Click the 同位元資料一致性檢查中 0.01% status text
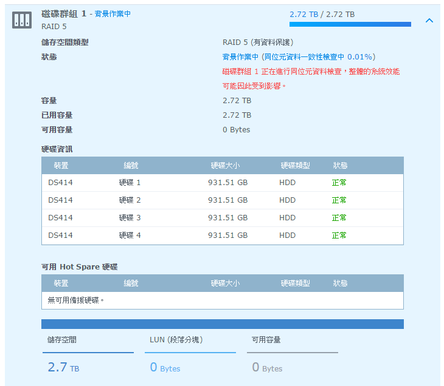This screenshot has height=386, width=444. [x=318, y=57]
